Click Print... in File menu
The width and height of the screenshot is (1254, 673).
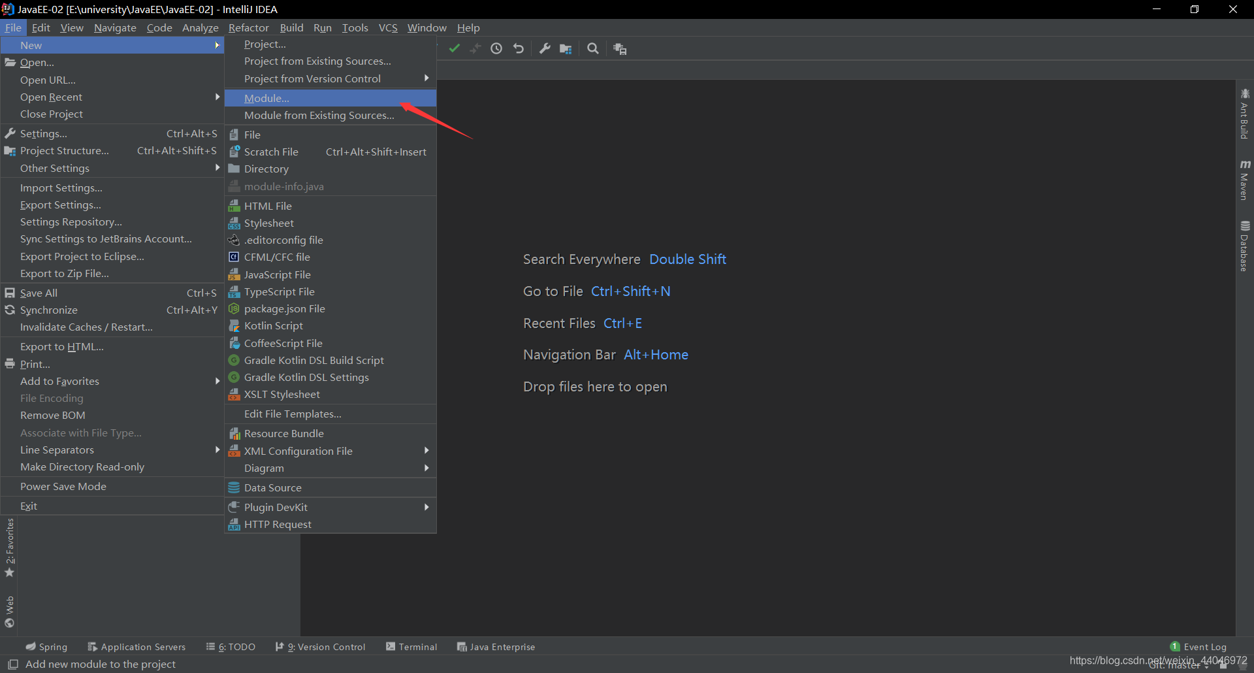pos(112,364)
